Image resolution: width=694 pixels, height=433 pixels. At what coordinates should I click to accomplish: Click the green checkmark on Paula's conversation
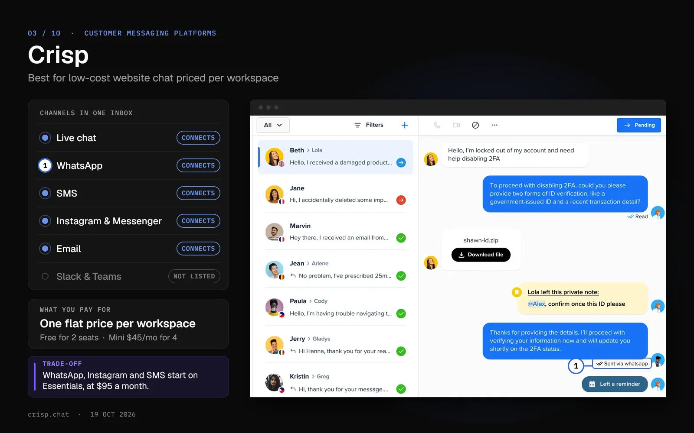tap(401, 313)
